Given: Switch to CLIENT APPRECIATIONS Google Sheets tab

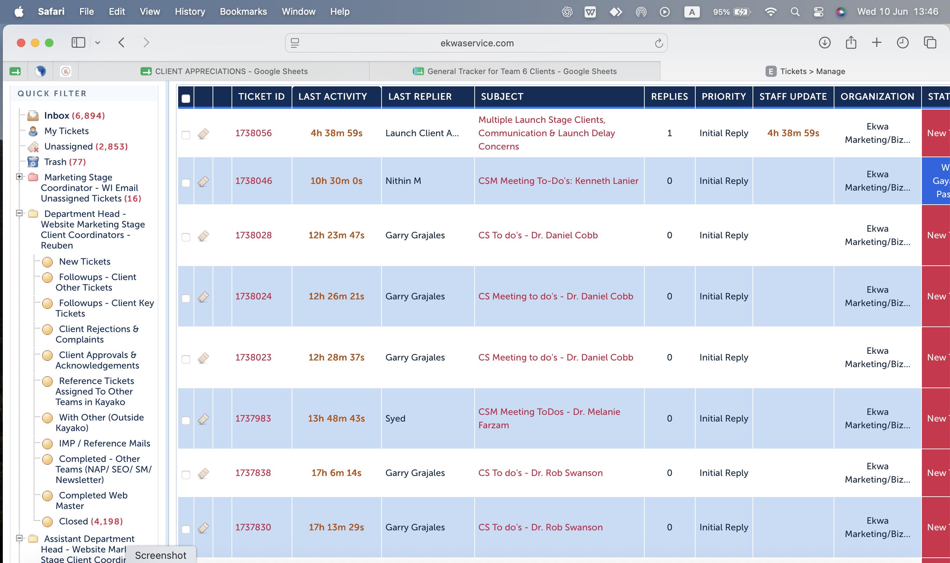Looking at the screenshot, I should (224, 71).
